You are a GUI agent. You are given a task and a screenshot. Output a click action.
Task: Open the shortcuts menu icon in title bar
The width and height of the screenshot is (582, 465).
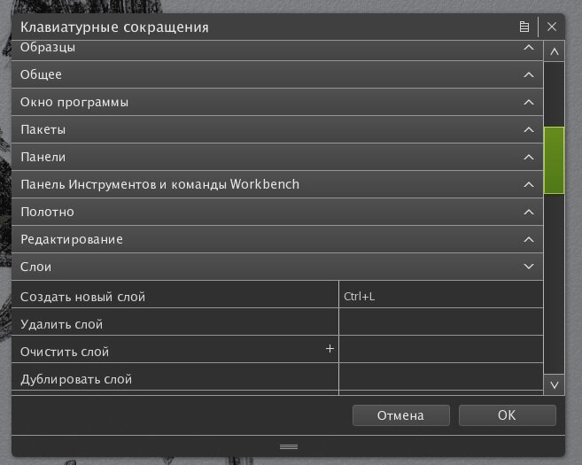pos(524,27)
